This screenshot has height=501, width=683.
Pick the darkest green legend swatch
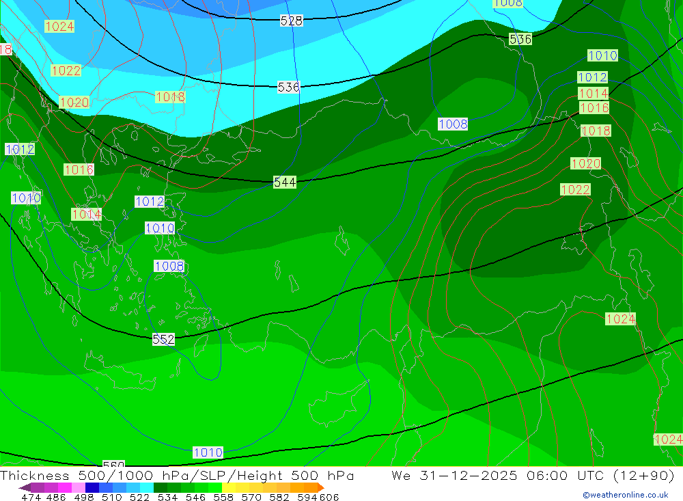pyautogui.click(x=161, y=487)
